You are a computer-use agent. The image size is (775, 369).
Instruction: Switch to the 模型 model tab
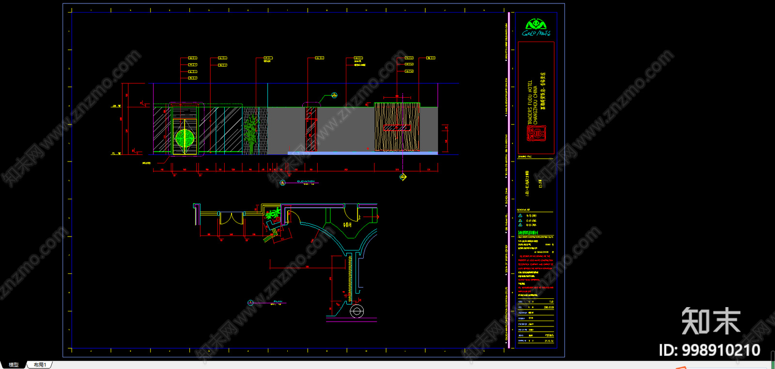coord(14,365)
